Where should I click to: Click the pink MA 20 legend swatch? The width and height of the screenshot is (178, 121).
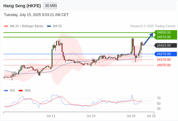coord(6,26)
